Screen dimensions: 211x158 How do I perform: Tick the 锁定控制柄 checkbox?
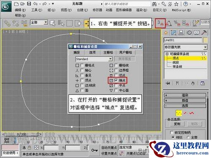[171, 132]
